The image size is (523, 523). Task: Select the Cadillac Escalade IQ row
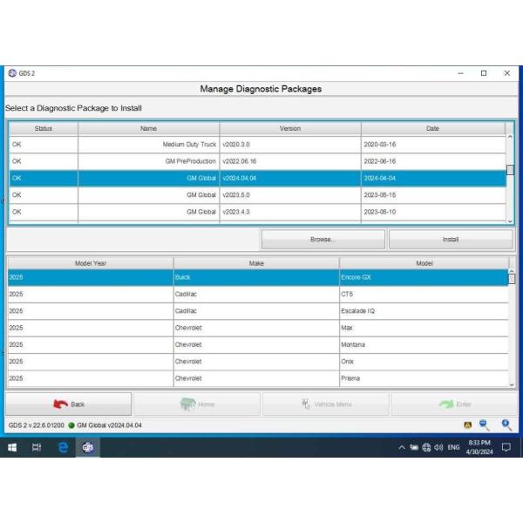257,311
